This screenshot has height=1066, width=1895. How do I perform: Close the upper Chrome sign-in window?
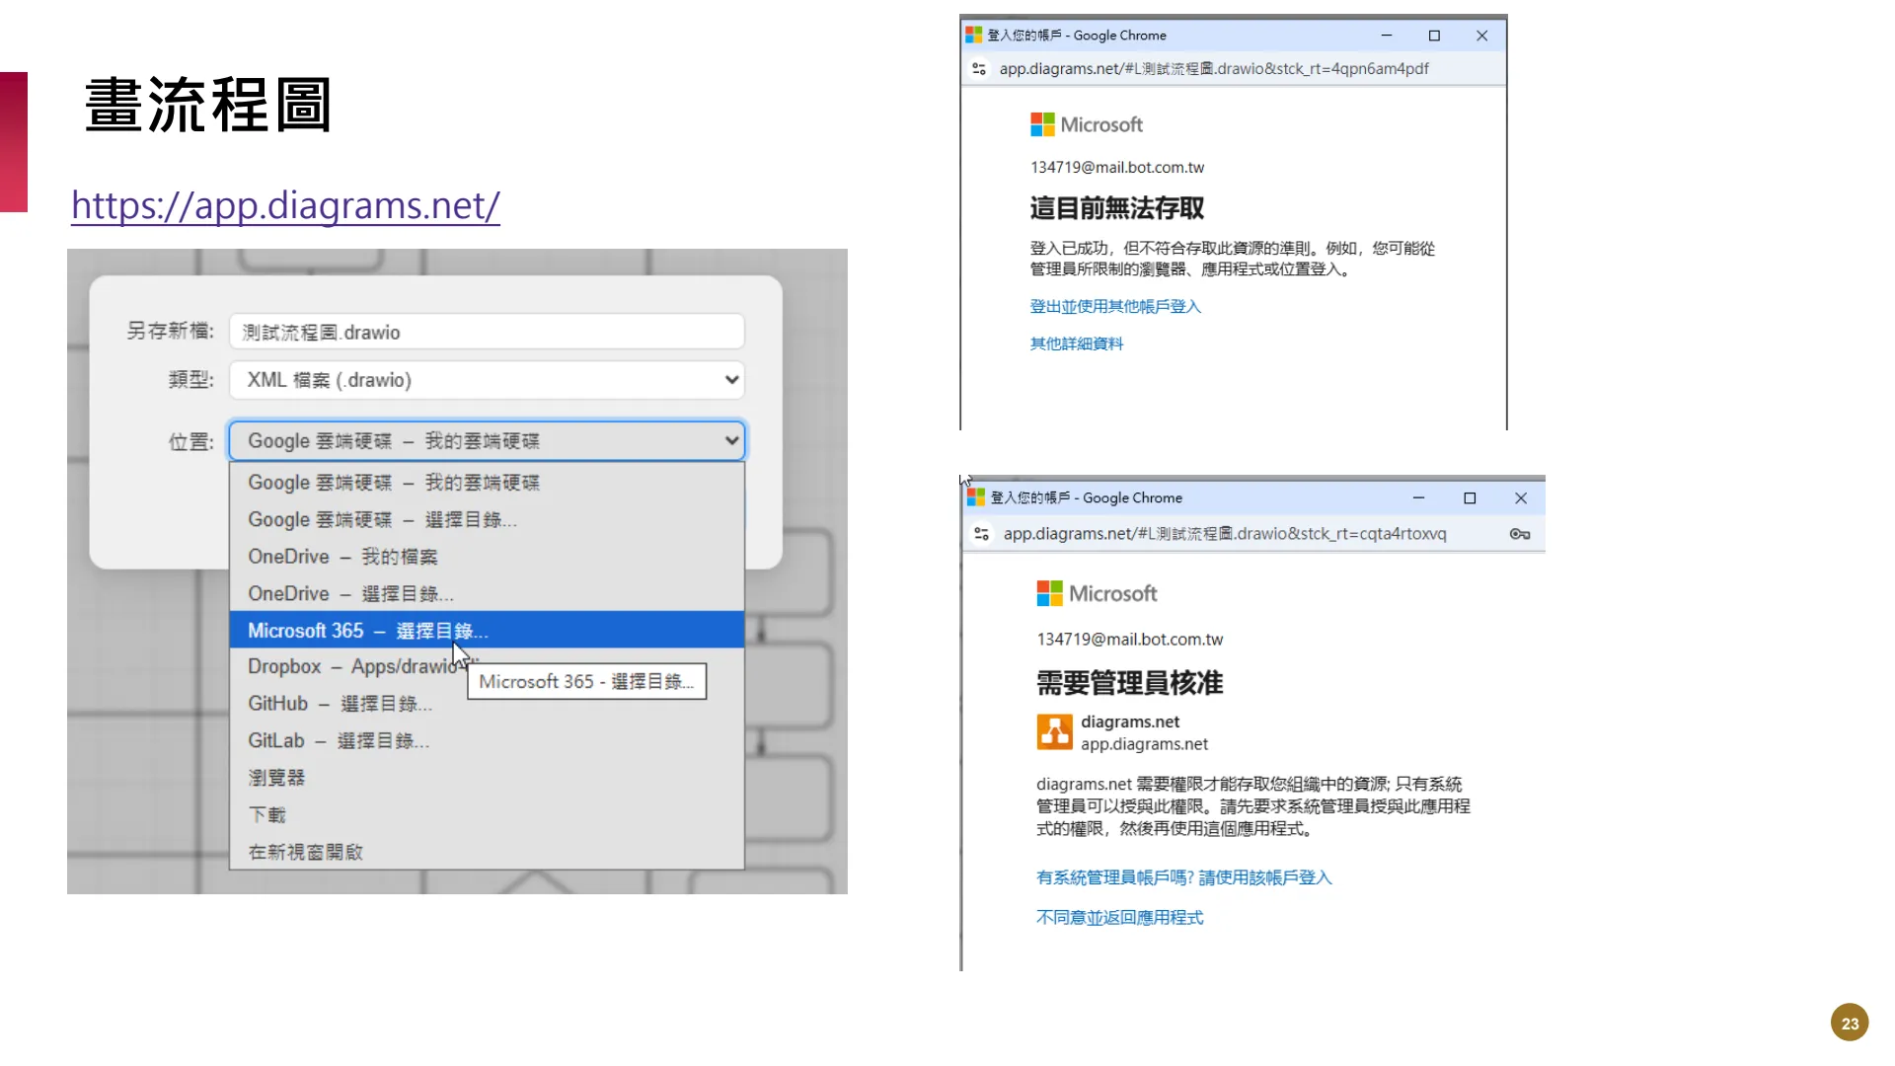pos(1481,36)
